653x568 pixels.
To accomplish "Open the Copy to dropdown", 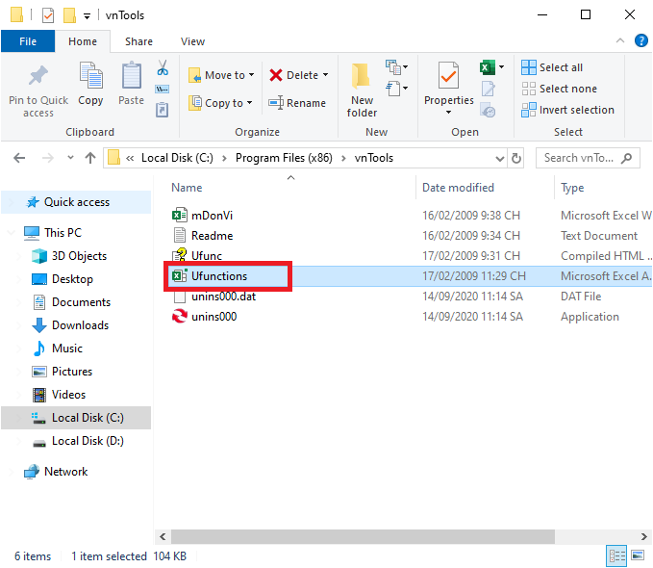I will pyautogui.click(x=220, y=103).
